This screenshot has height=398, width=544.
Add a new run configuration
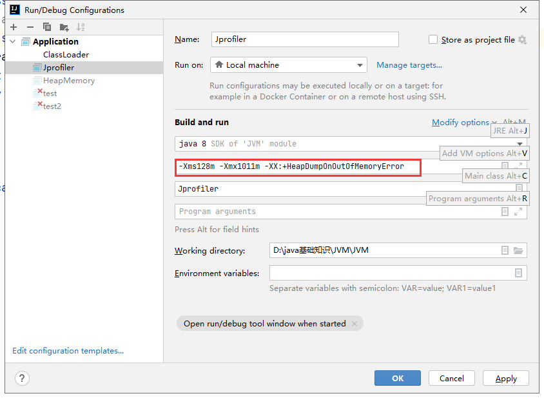tap(13, 26)
